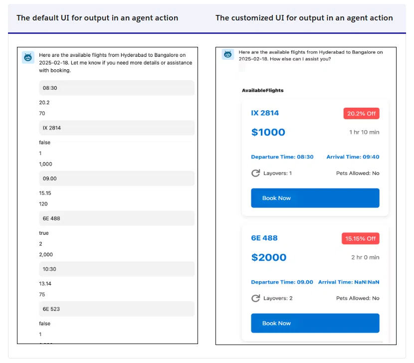Select the 6E 488 field in default output

pyautogui.click(x=117, y=218)
